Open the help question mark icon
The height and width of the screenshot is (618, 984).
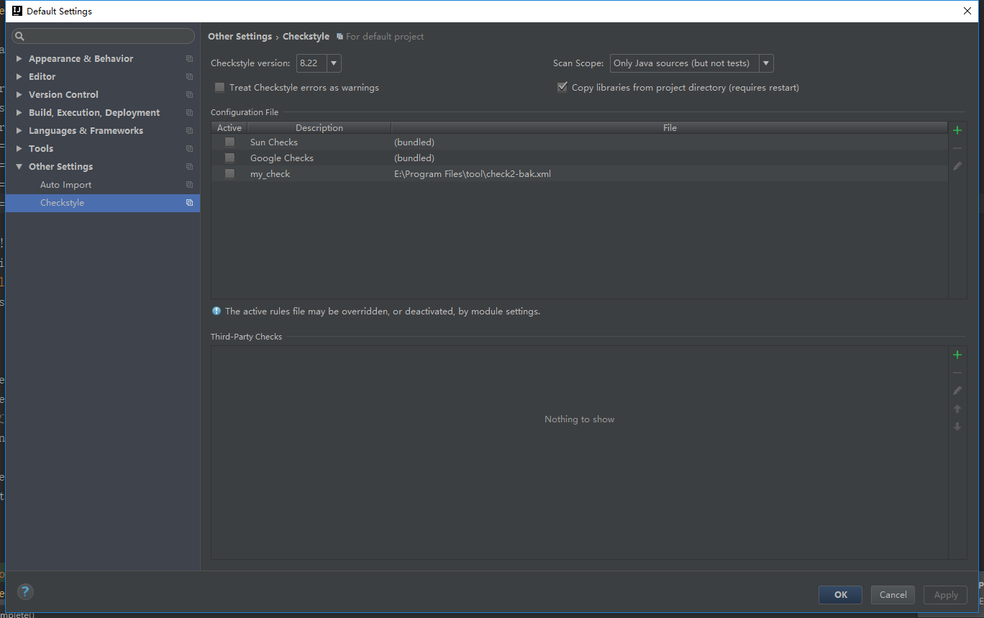pos(25,591)
